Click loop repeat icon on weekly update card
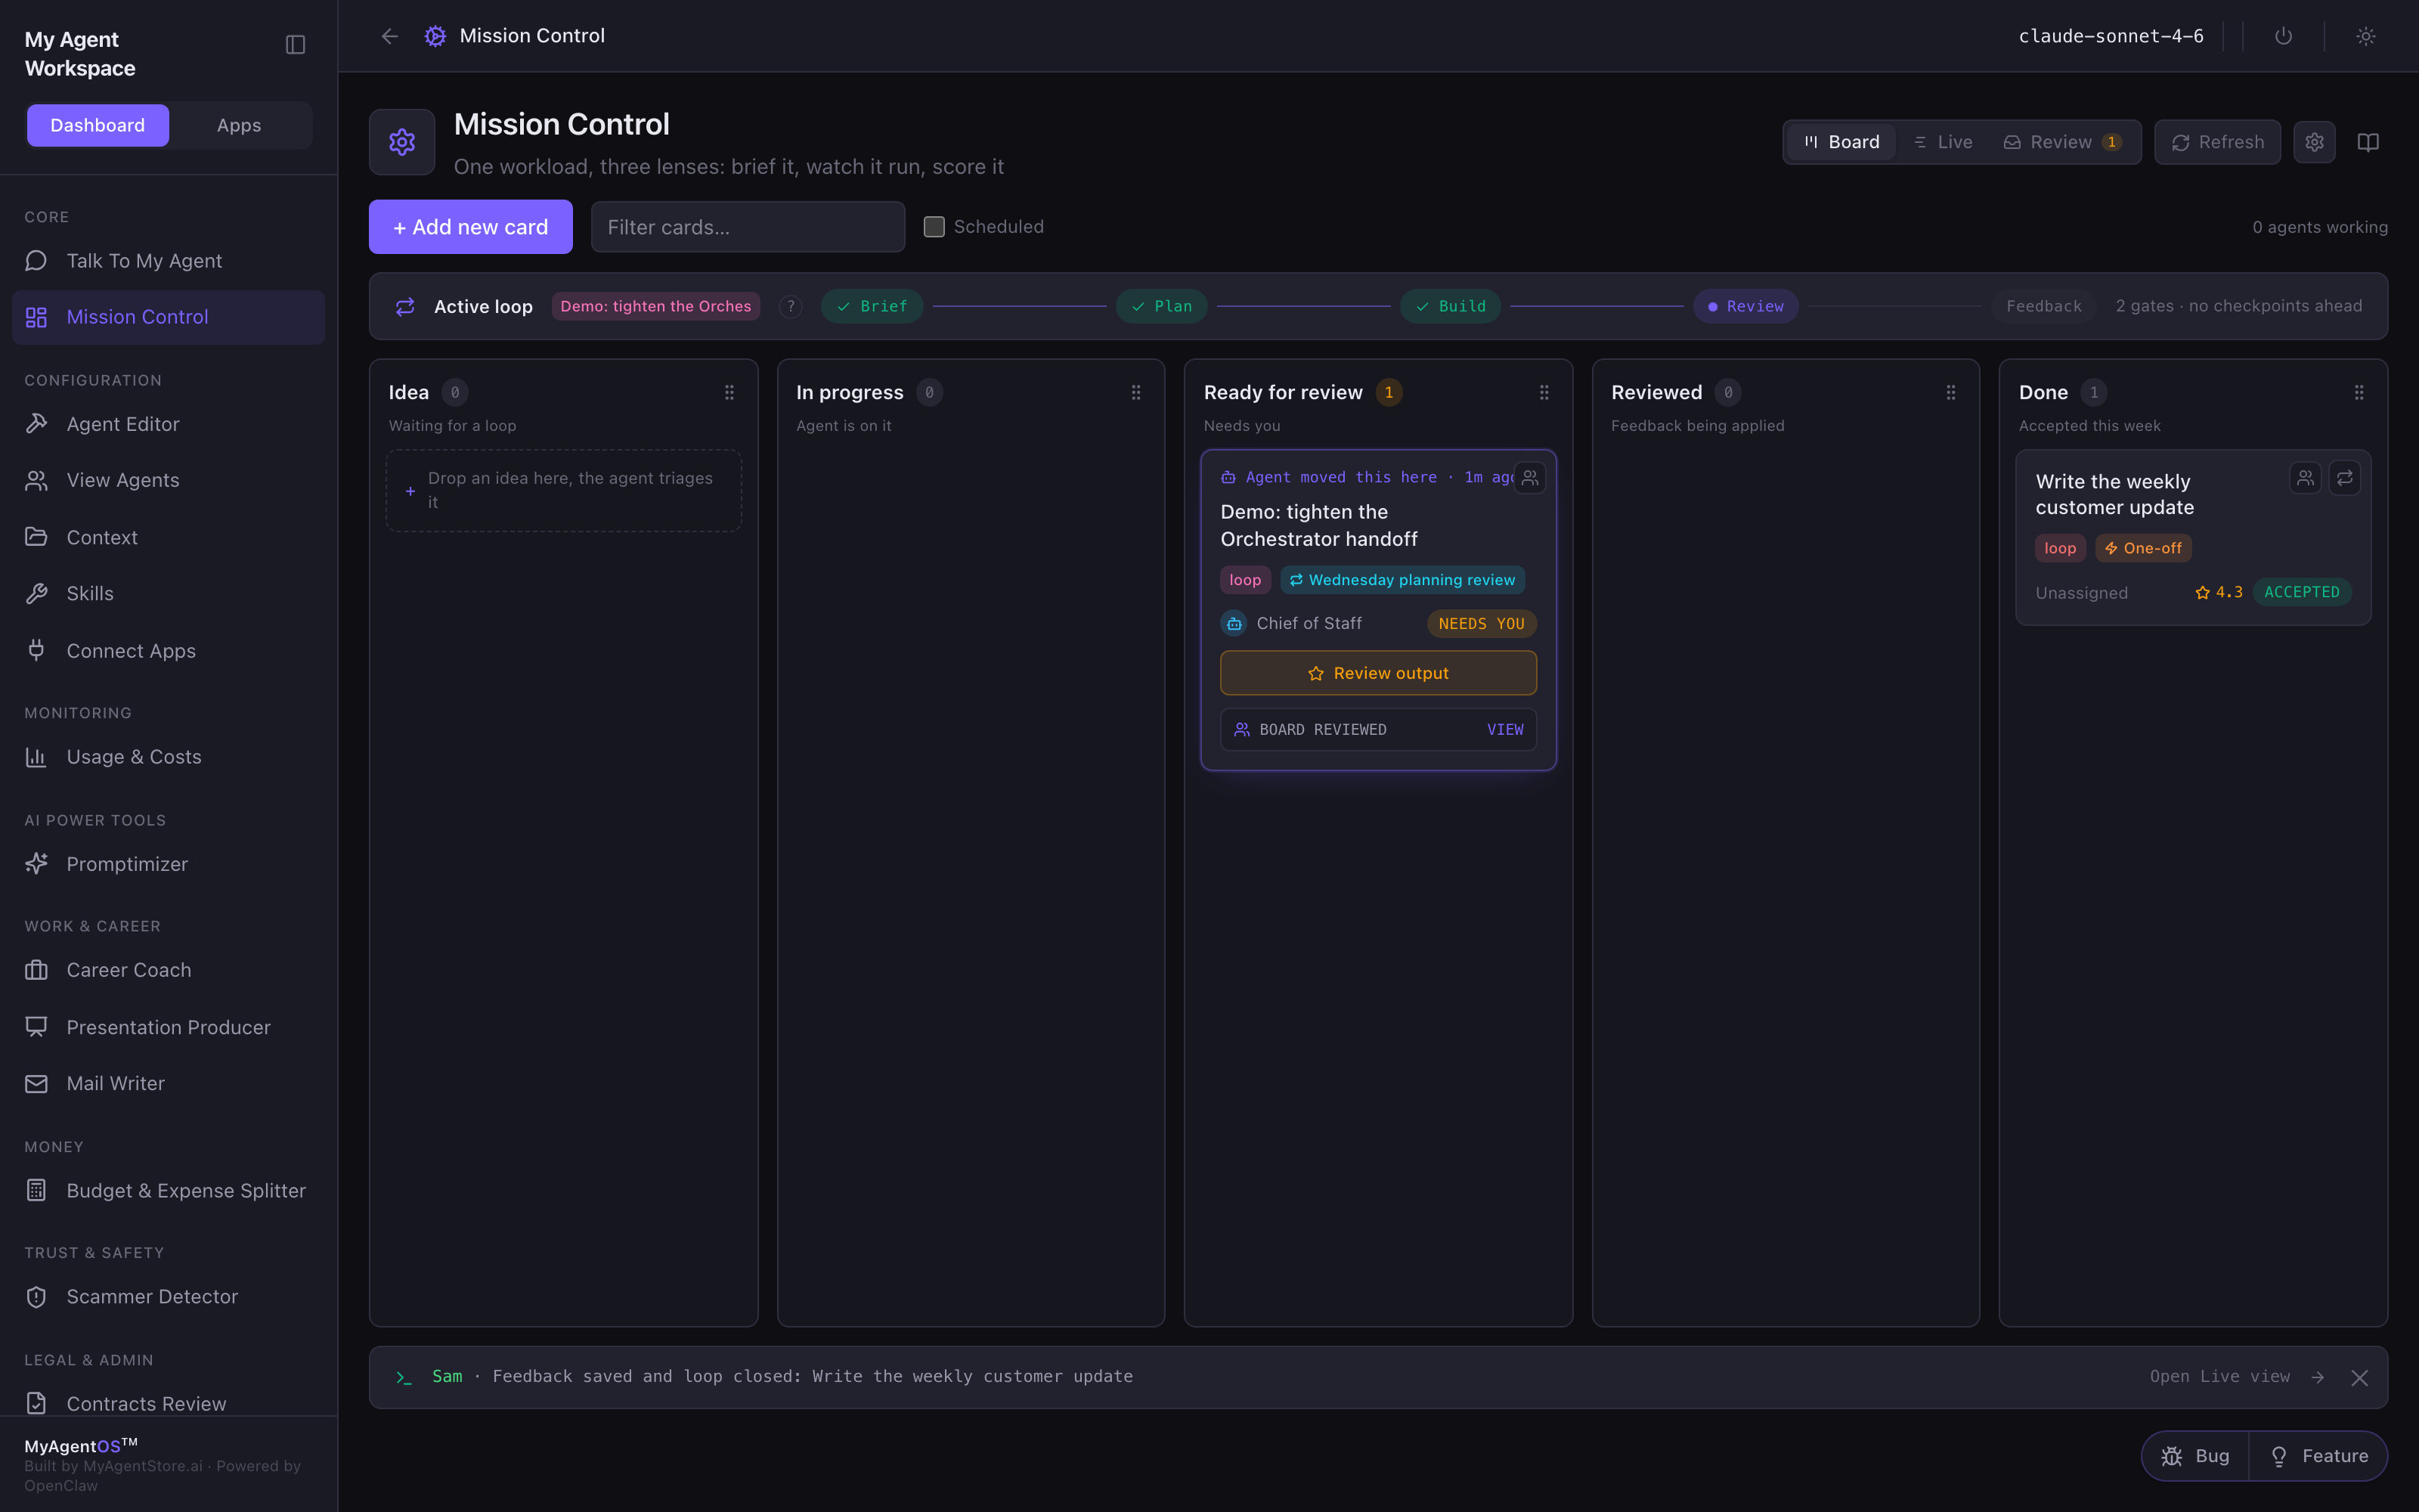Viewport: 2419px width, 1512px height. pyautogui.click(x=2344, y=478)
